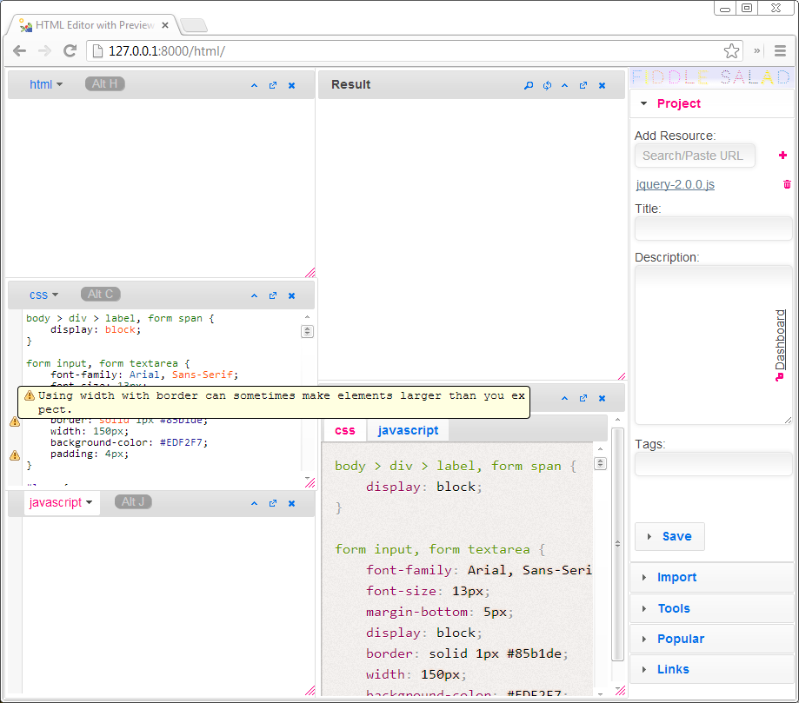This screenshot has width=799, height=703.
Task: Click the browser forward arrow
Action: coord(45,51)
